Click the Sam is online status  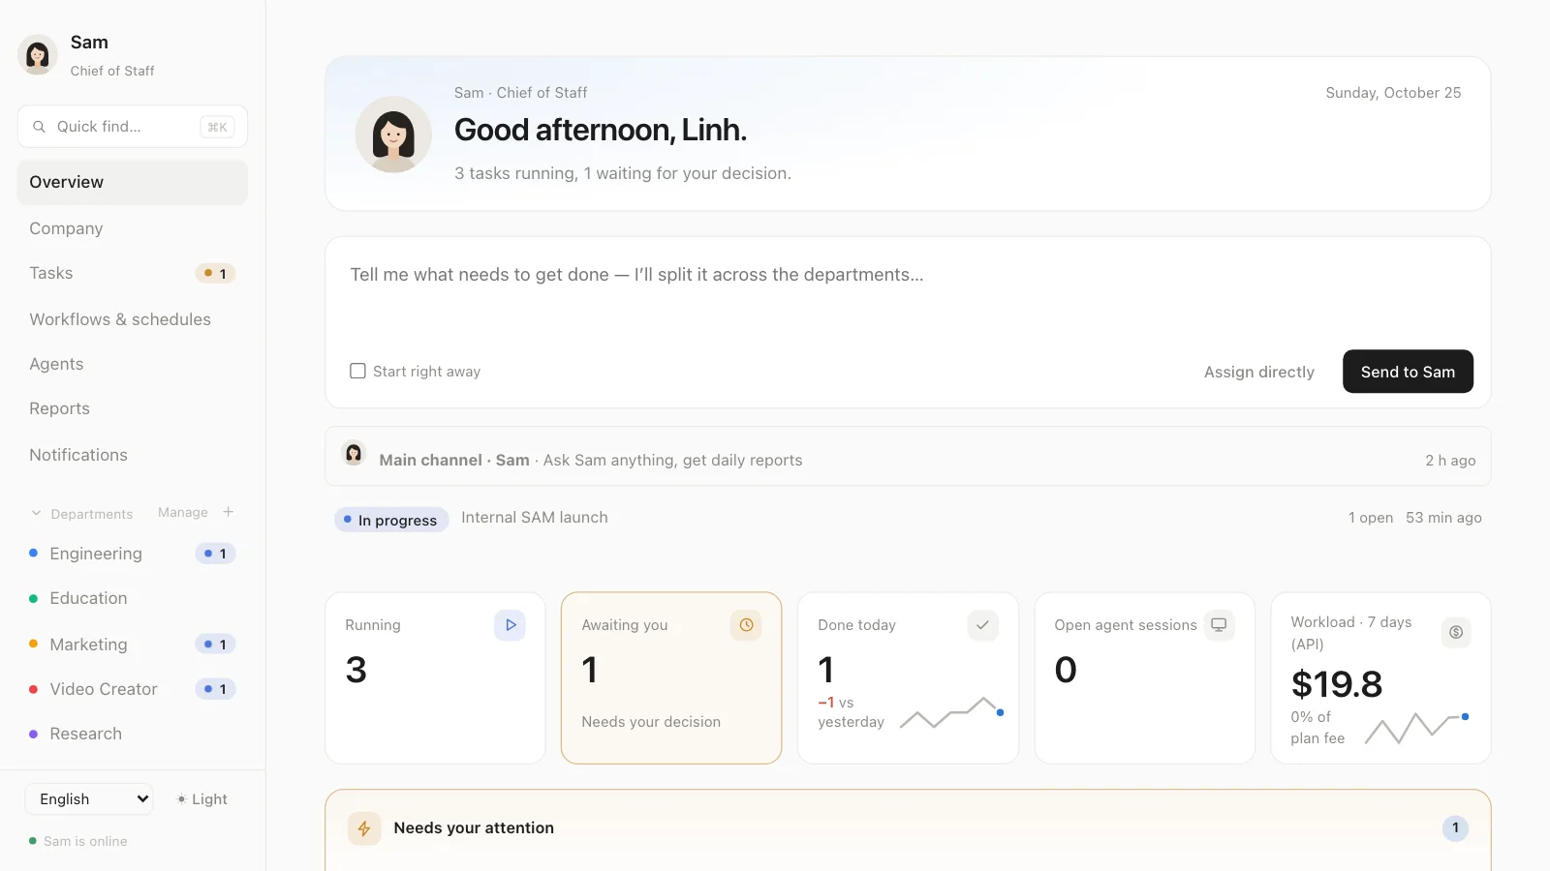pyautogui.click(x=78, y=841)
